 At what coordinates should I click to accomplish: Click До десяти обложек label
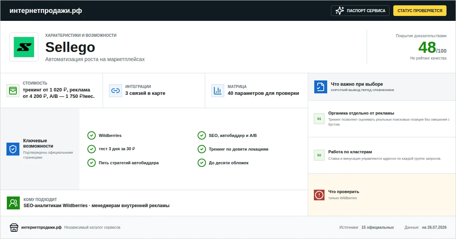(229, 163)
